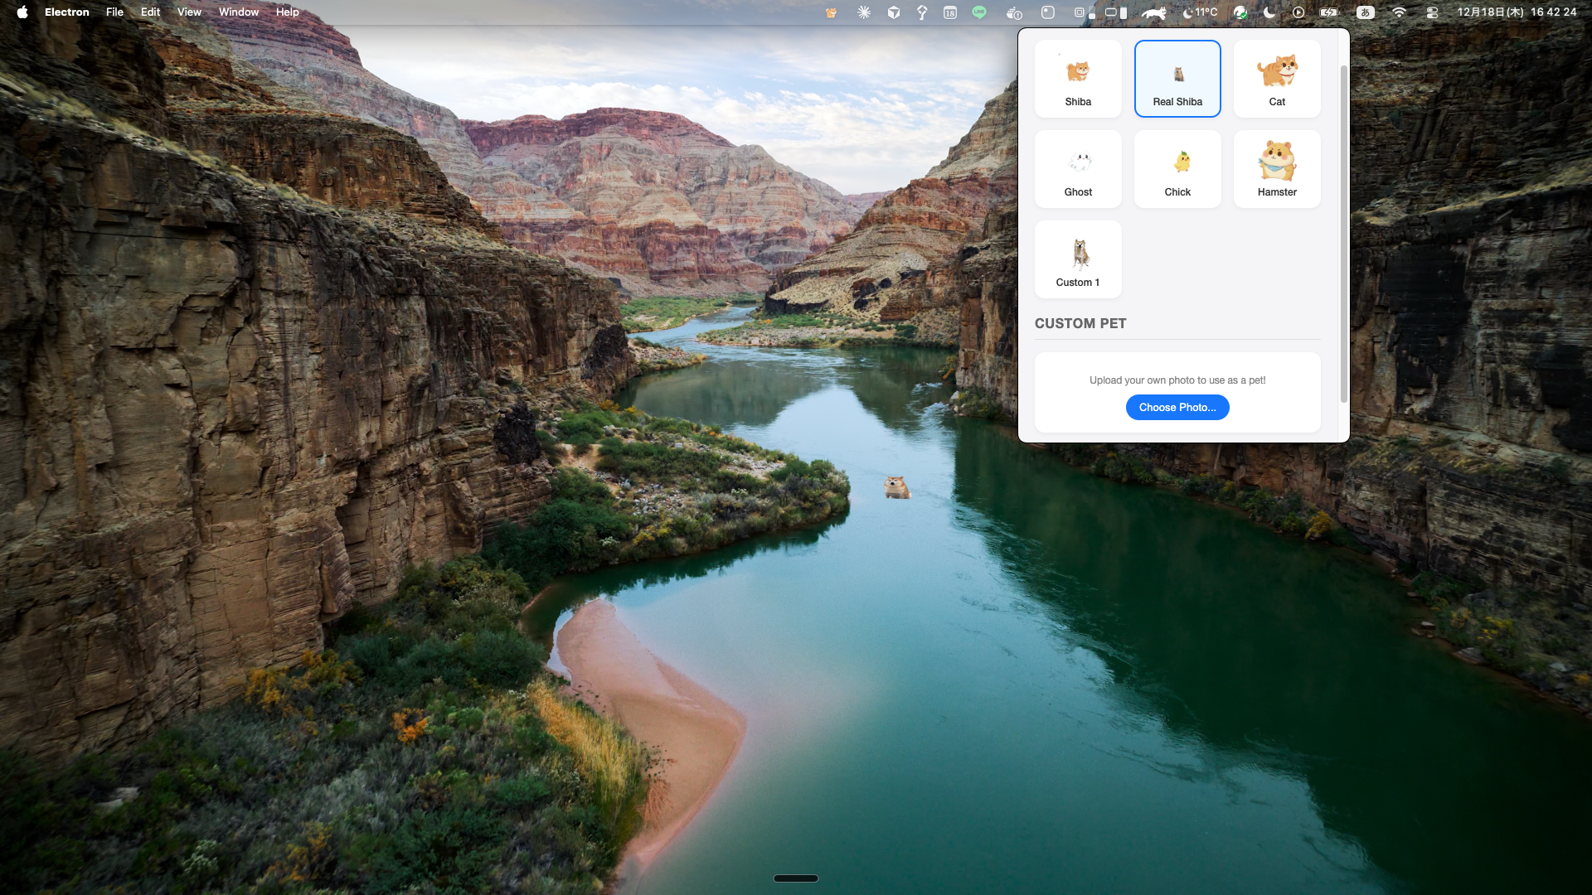Switch to the Chick pet
This screenshot has height=895, width=1592.
[1177, 169]
